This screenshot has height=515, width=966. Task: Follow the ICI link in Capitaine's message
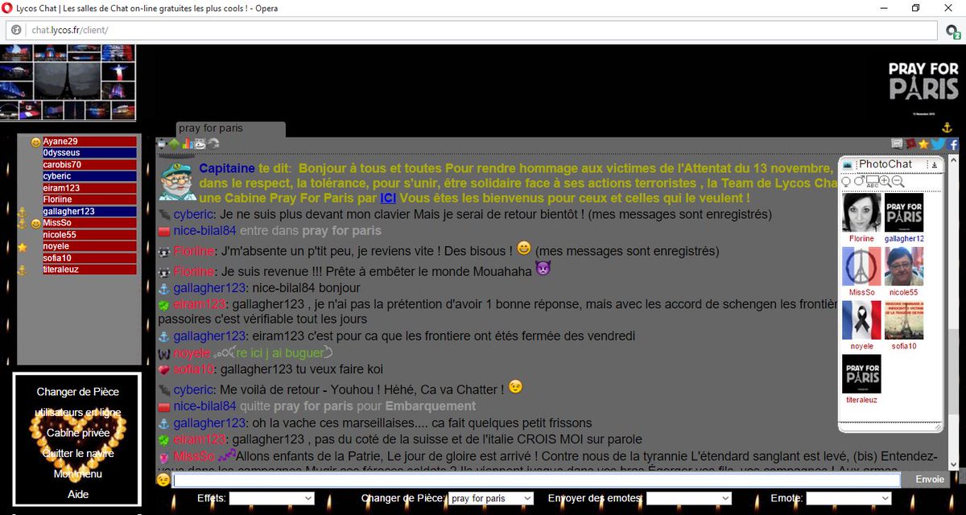pos(388,198)
